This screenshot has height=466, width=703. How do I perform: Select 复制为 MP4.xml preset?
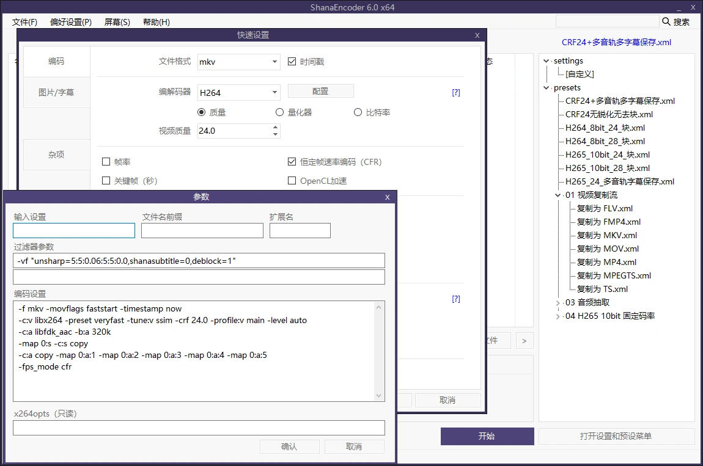tap(606, 263)
